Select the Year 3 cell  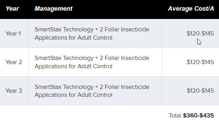click(x=14, y=91)
